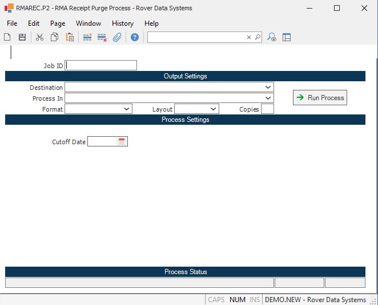Click the insert row icon

[x=87, y=37]
